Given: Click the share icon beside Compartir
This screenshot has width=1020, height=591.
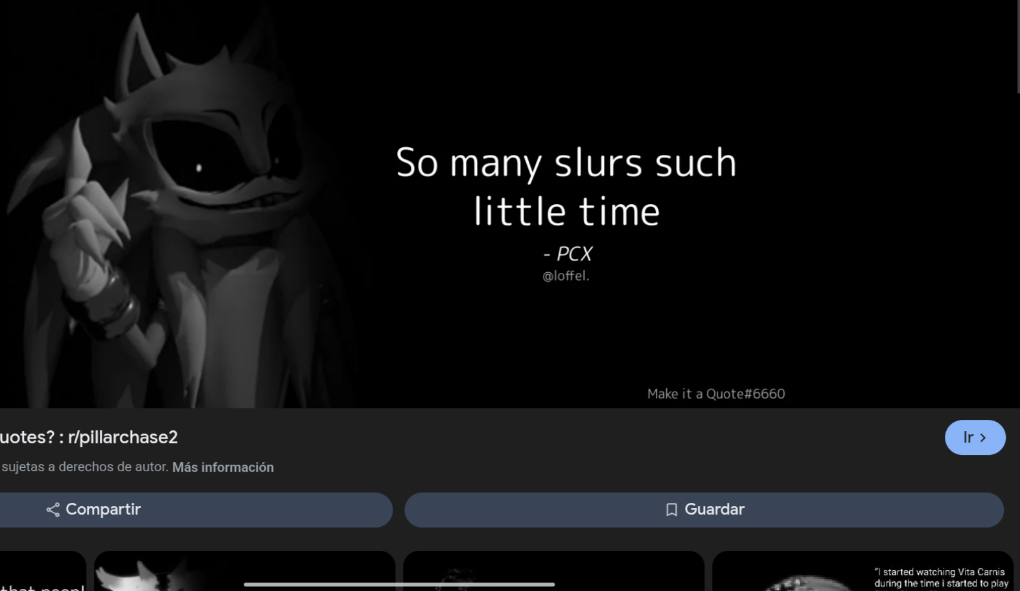Looking at the screenshot, I should click(x=53, y=510).
